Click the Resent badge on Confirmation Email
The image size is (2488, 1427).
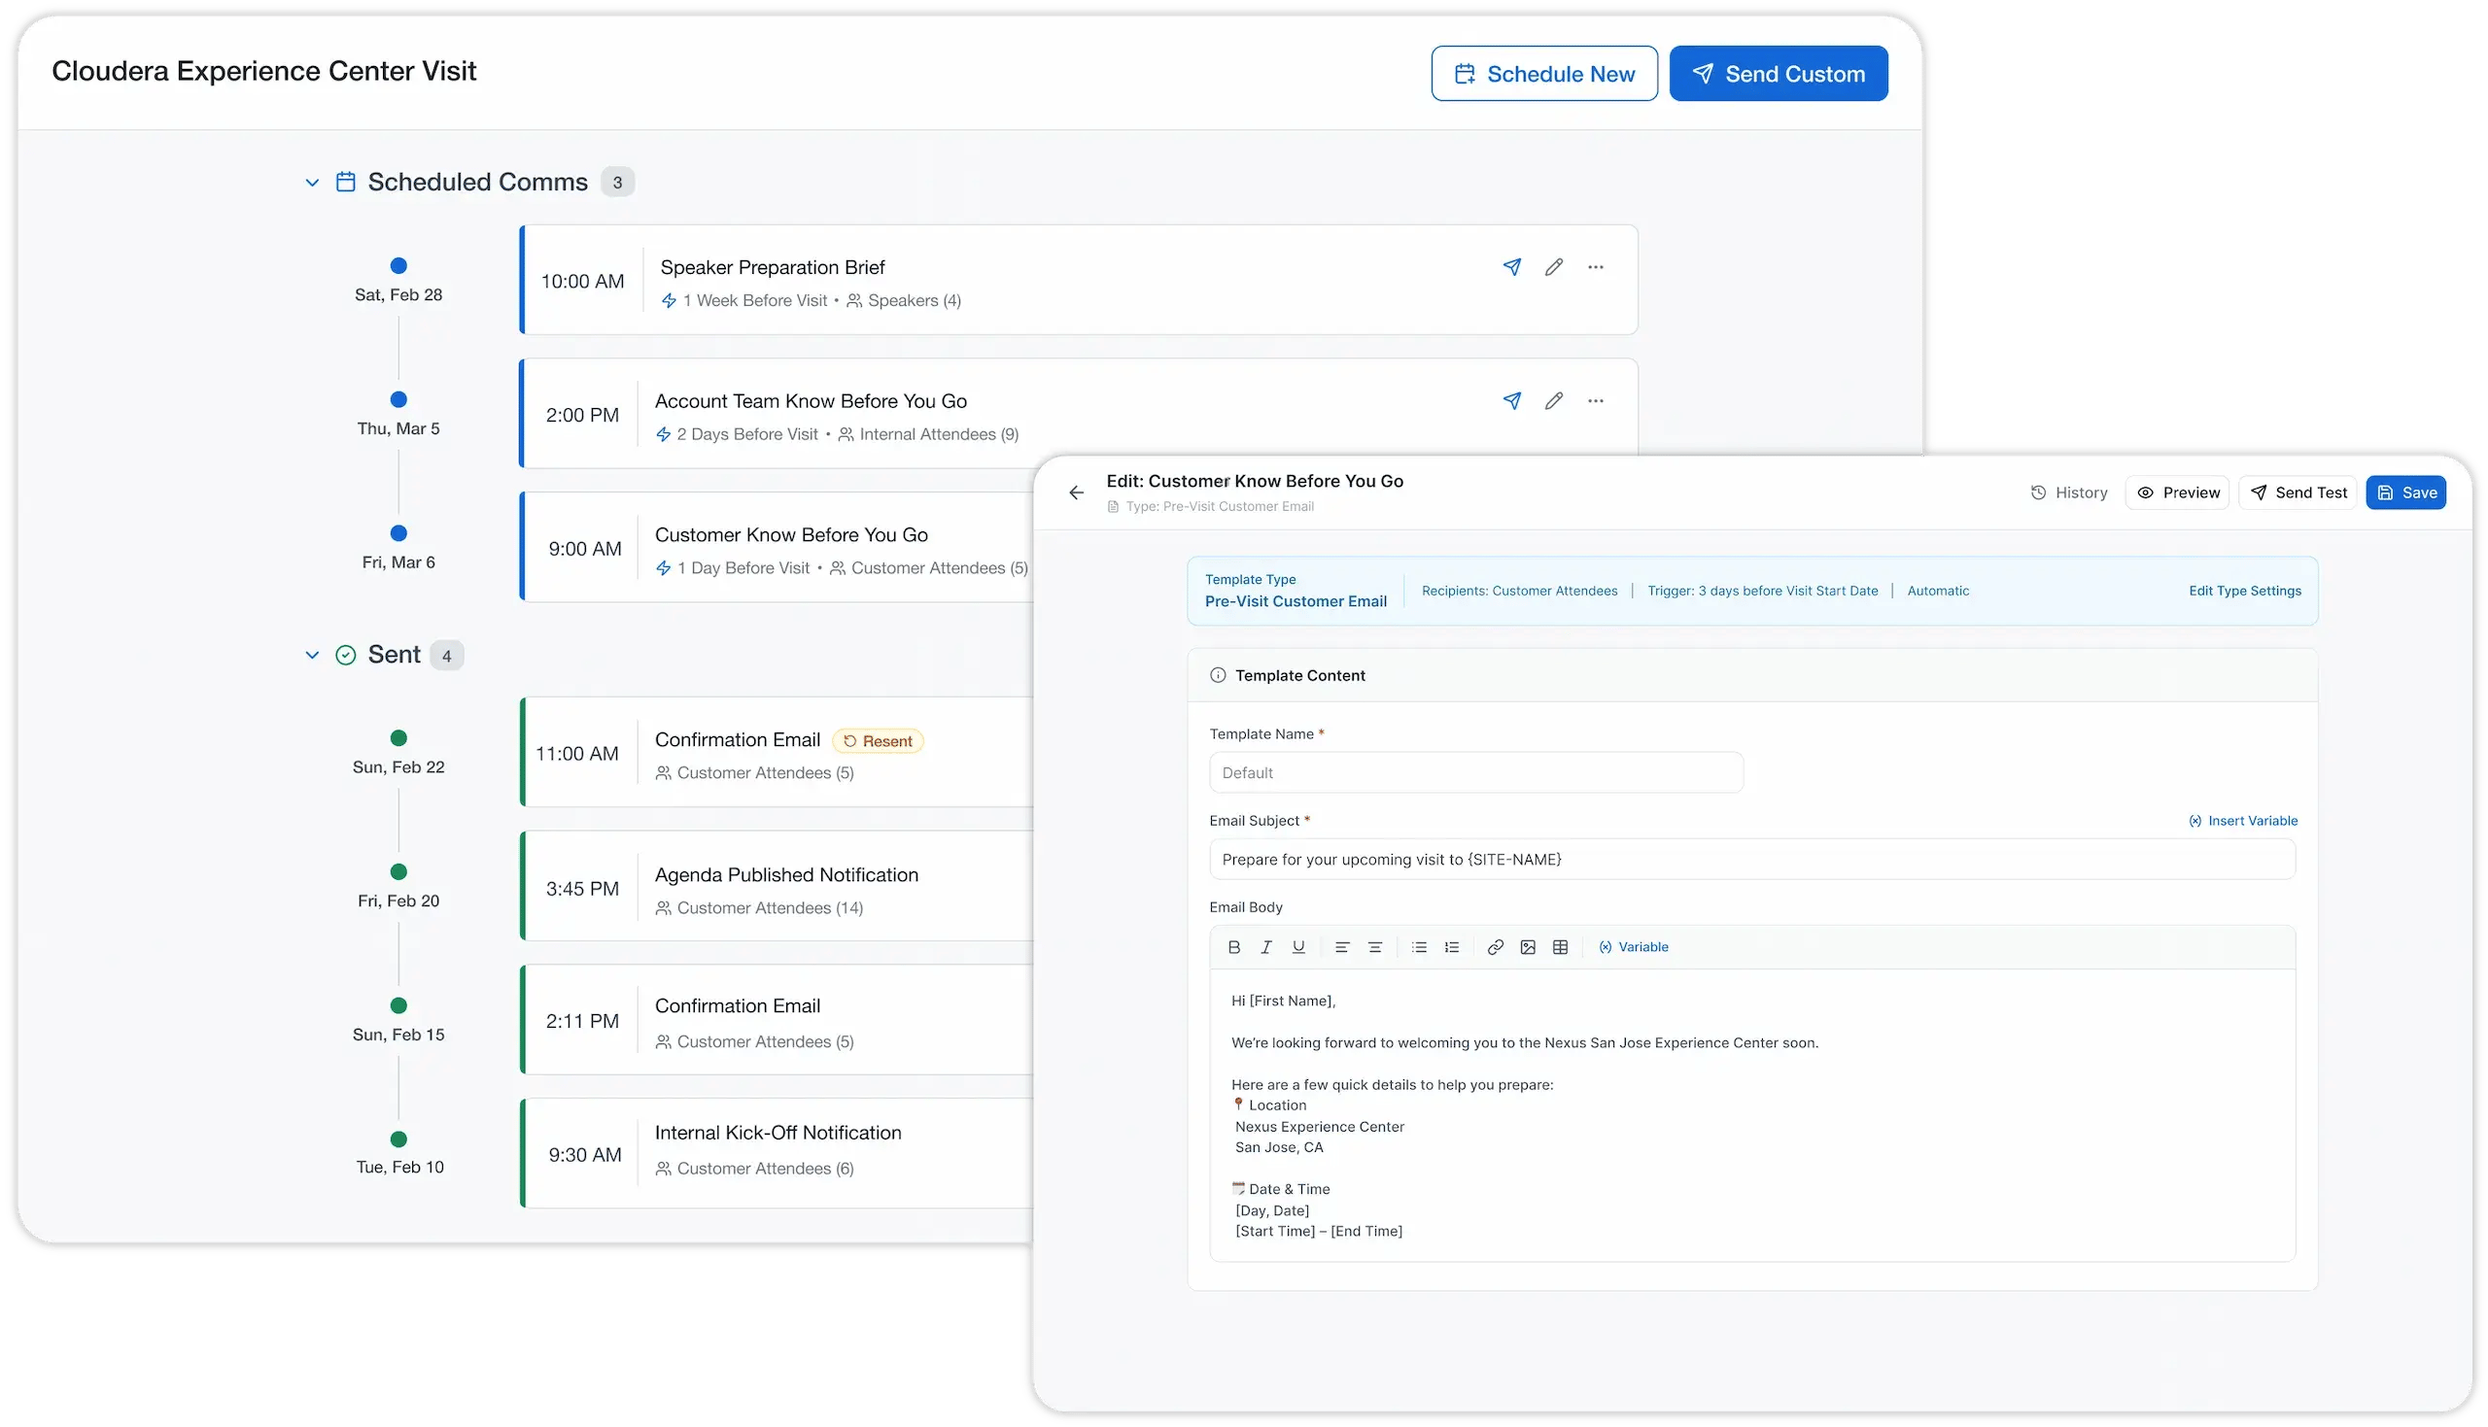(x=878, y=741)
